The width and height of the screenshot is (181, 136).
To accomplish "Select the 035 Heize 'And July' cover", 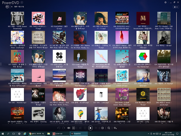I will (x=59, y=94).
